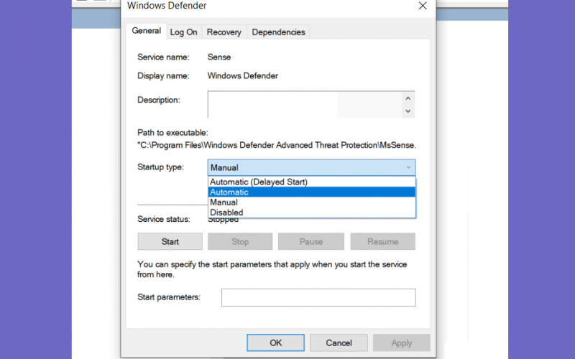Click the Pause service button
The height and width of the screenshot is (359, 575).
pos(310,241)
